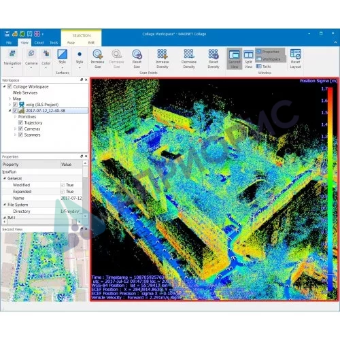
Task: Click Decrease Size for scan points
Action: (116, 59)
